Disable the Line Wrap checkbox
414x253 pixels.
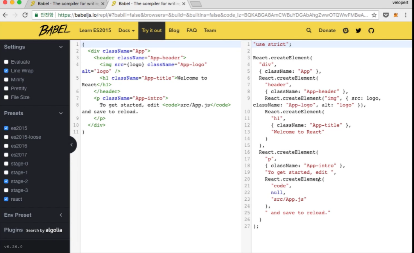pyautogui.click(x=6, y=71)
